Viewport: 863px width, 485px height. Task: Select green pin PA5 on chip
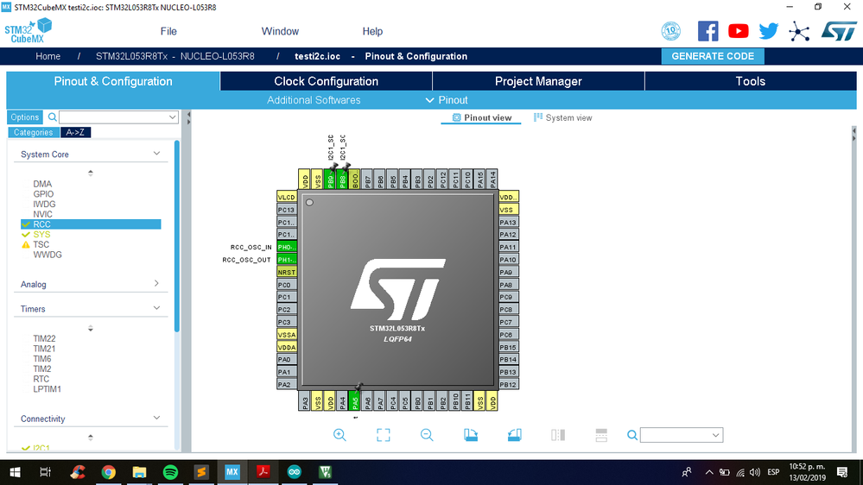(355, 401)
